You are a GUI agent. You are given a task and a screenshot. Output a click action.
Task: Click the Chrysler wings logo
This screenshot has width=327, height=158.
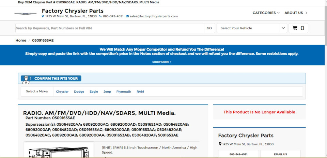(26, 14)
